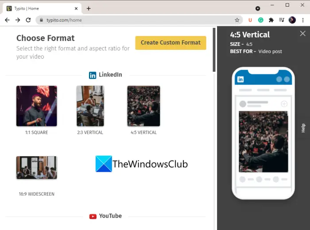This screenshot has height=230, width=310.
Task: Open the orange U extension icon
Action: (x=250, y=20)
